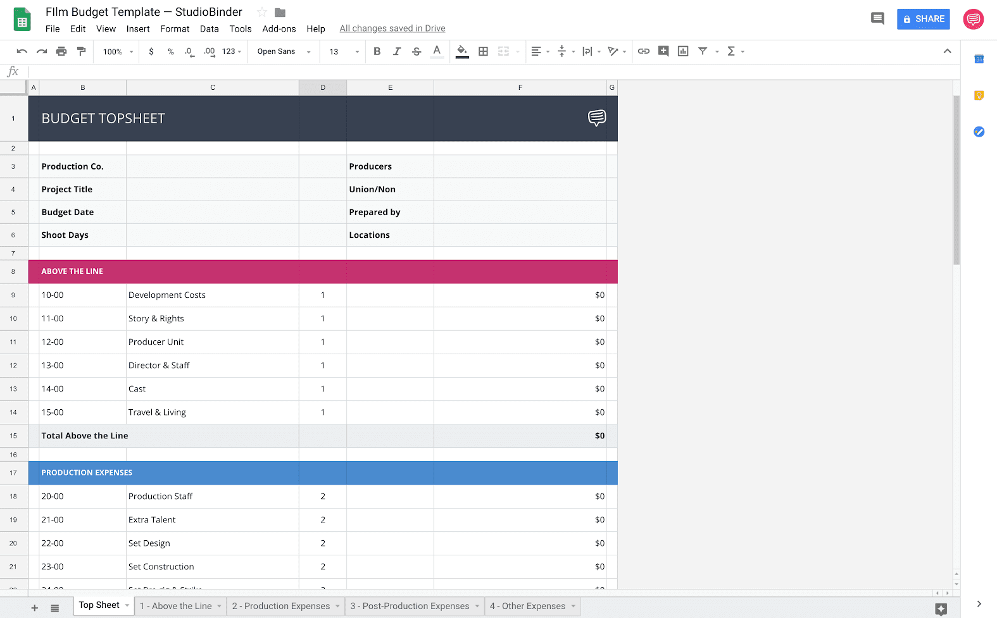Collapse the toolbar with up chevron
Image resolution: width=997 pixels, height=618 pixels.
tap(947, 51)
